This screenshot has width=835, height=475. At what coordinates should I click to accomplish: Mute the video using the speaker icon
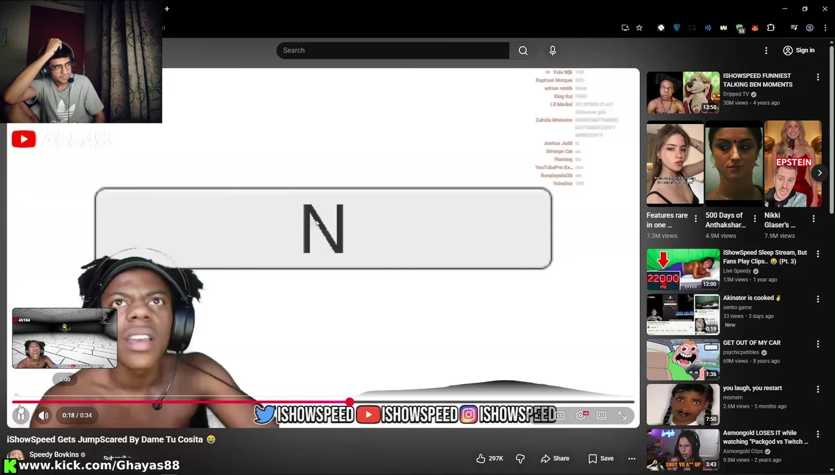point(44,415)
